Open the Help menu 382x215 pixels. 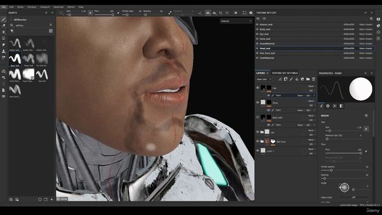[x=81, y=7]
